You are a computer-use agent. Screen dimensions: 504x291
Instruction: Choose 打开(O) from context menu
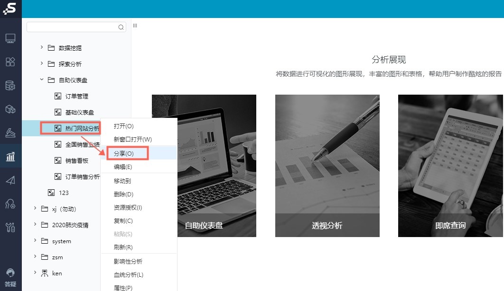(139, 126)
